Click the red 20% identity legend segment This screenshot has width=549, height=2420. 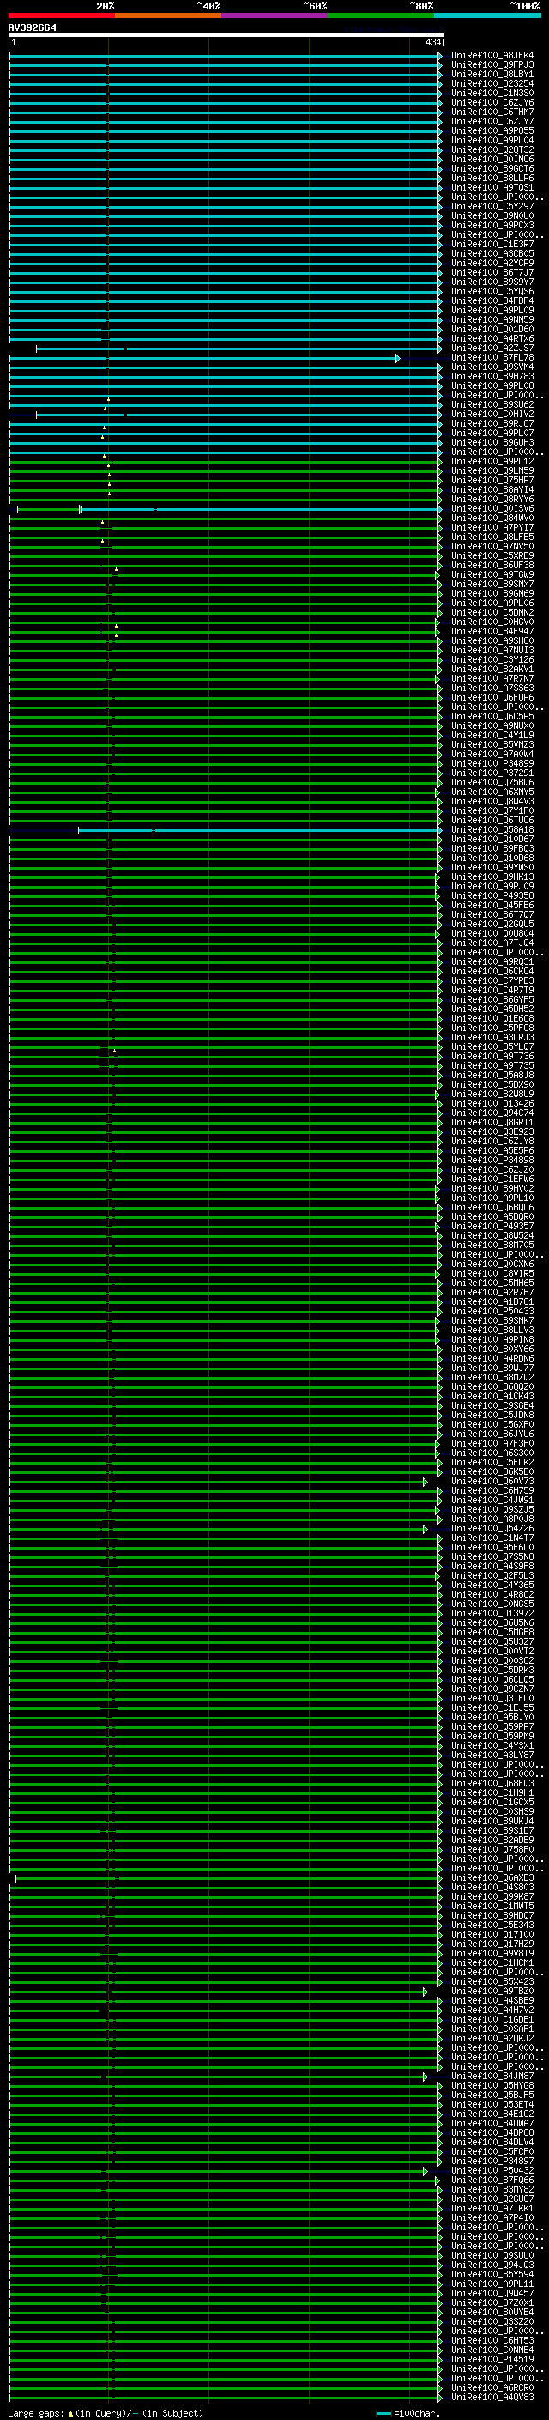coord(61,15)
